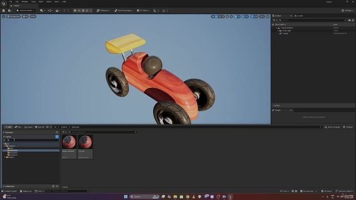
Task: Select the viewport translate tool
Action: [216, 17]
